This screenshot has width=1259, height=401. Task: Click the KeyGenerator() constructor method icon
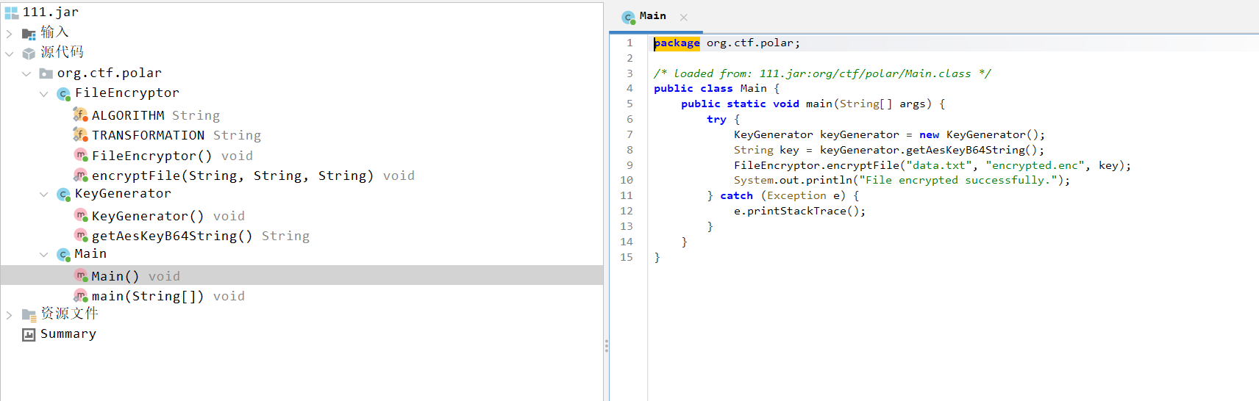[81, 215]
